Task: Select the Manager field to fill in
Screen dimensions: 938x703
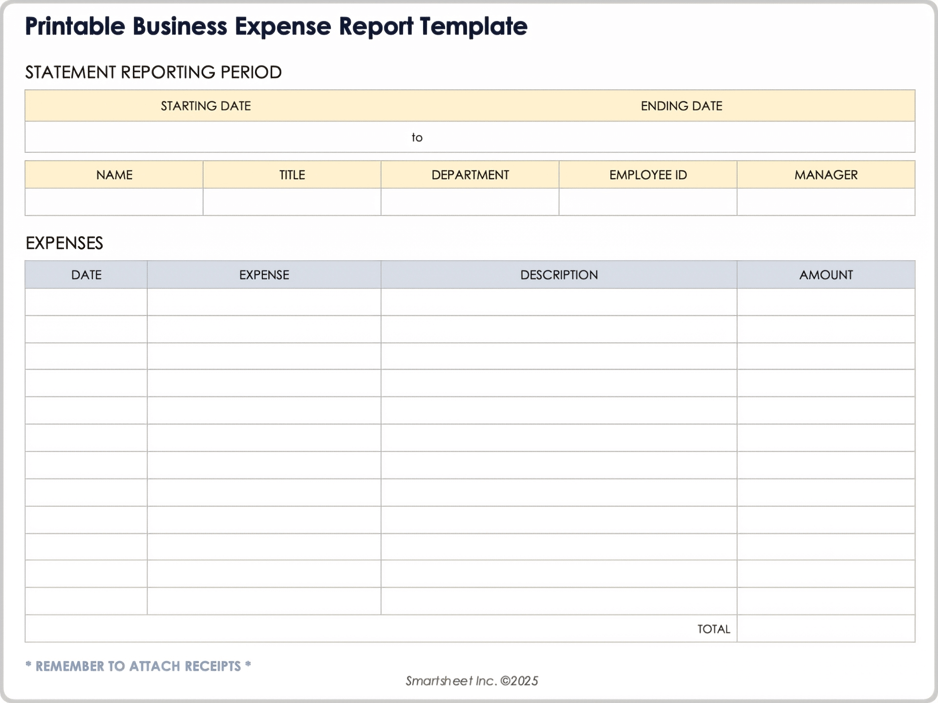Action: click(x=826, y=202)
